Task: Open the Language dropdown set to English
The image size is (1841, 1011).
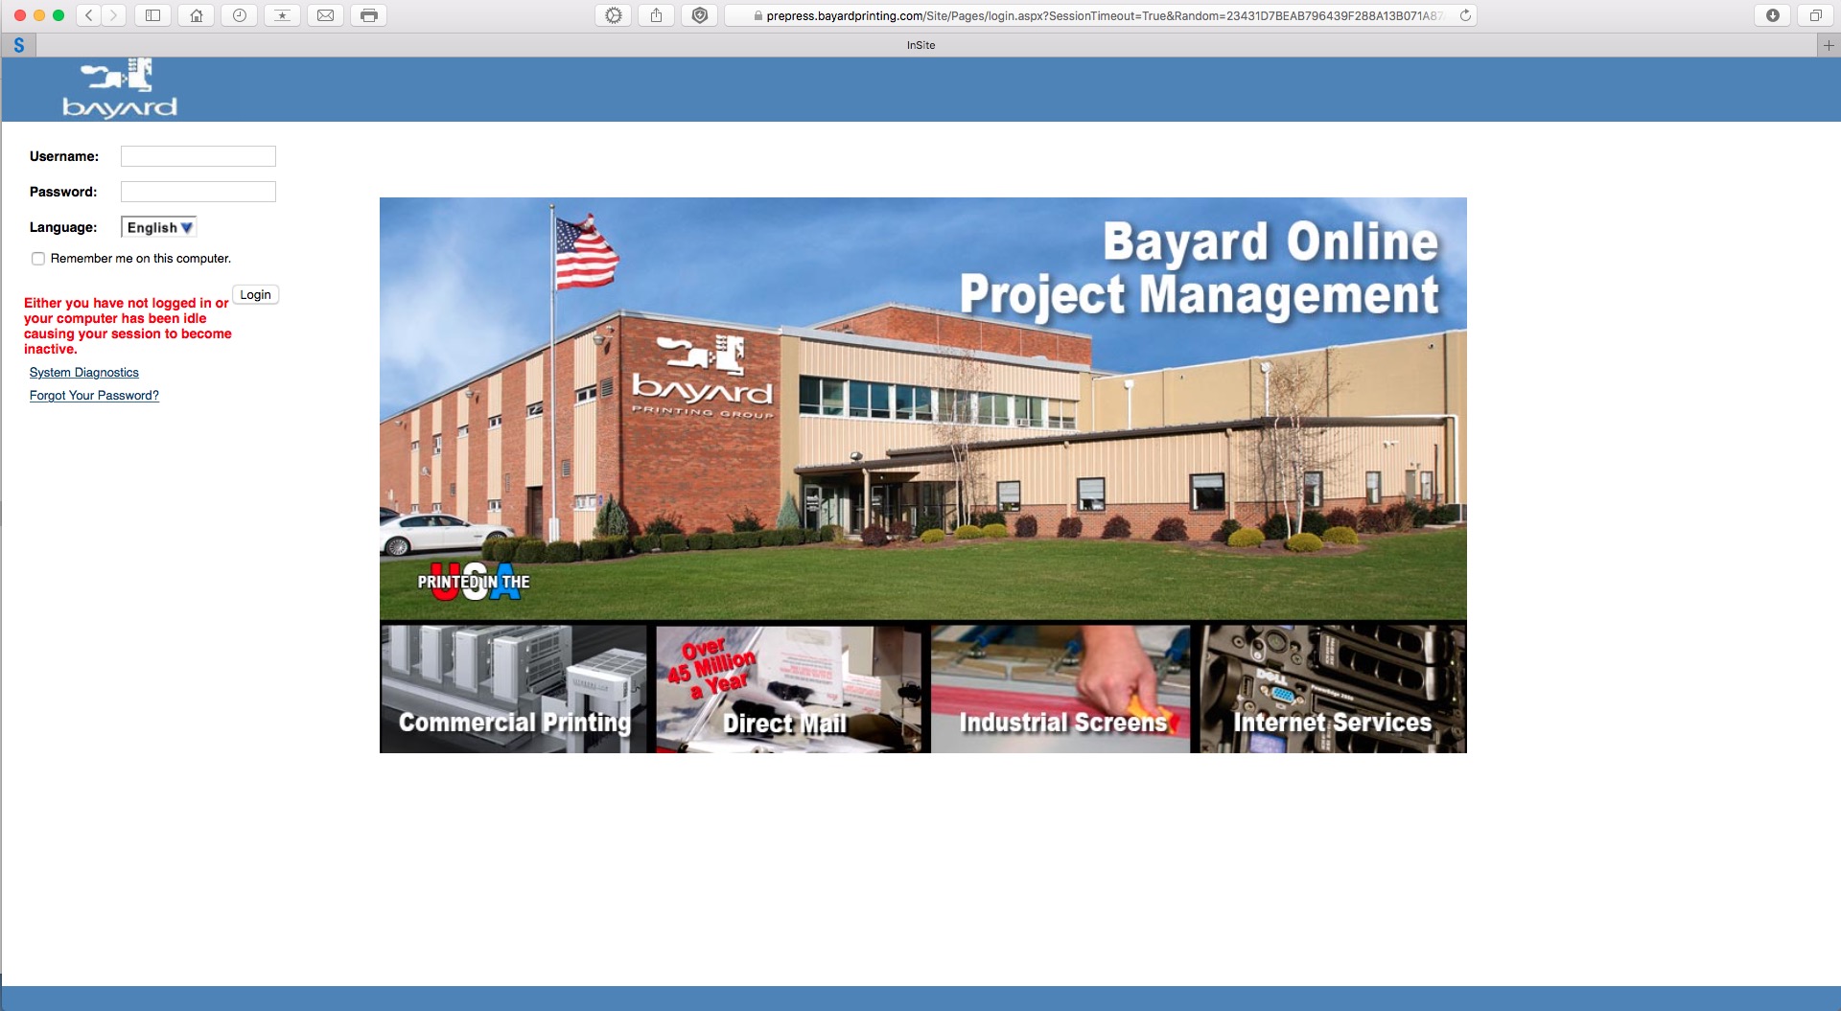Action: [x=159, y=227]
